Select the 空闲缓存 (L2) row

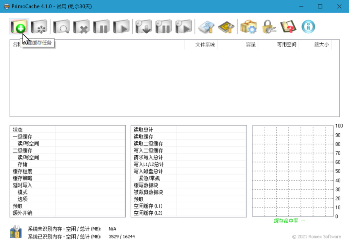pos(189,213)
